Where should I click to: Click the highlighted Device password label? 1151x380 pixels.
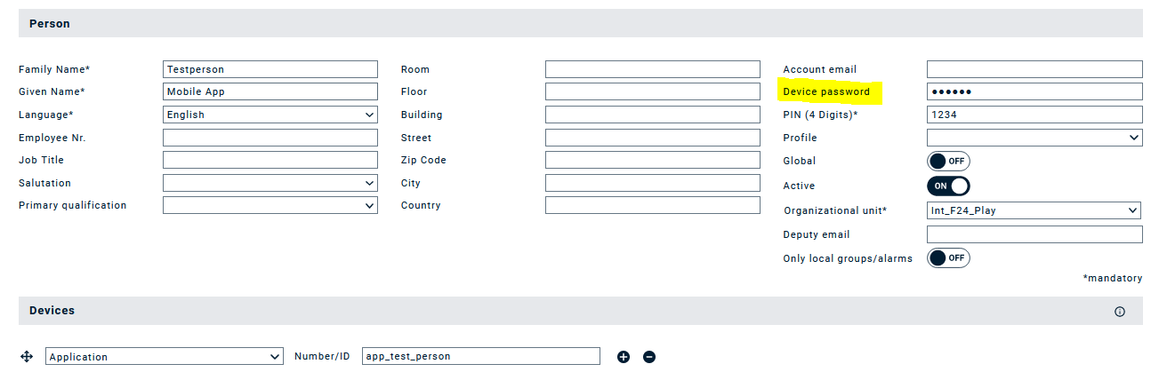tap(826, 91)
